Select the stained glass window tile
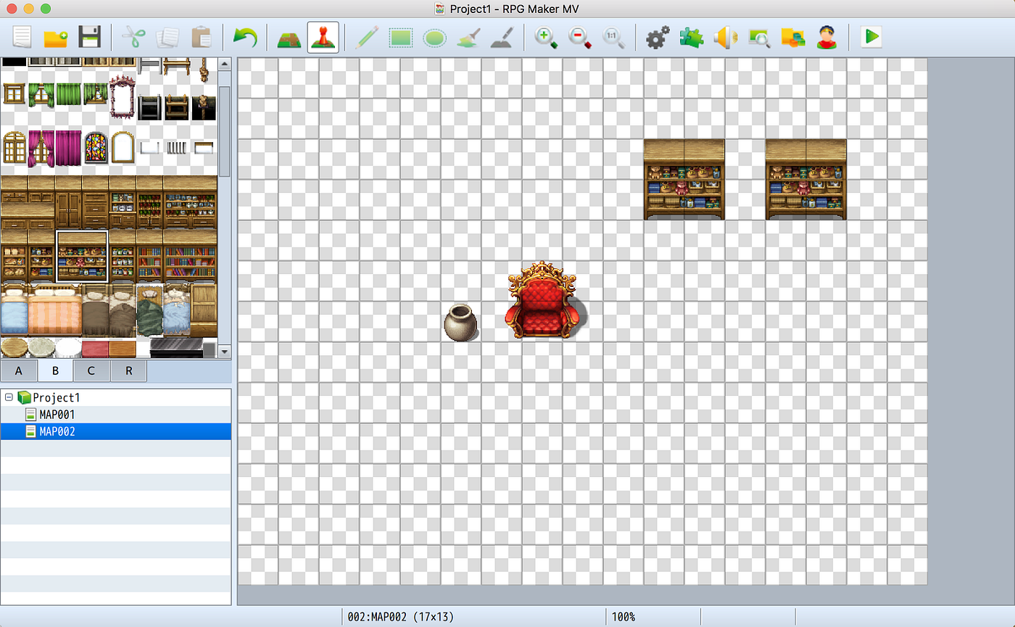 [96, 147]
